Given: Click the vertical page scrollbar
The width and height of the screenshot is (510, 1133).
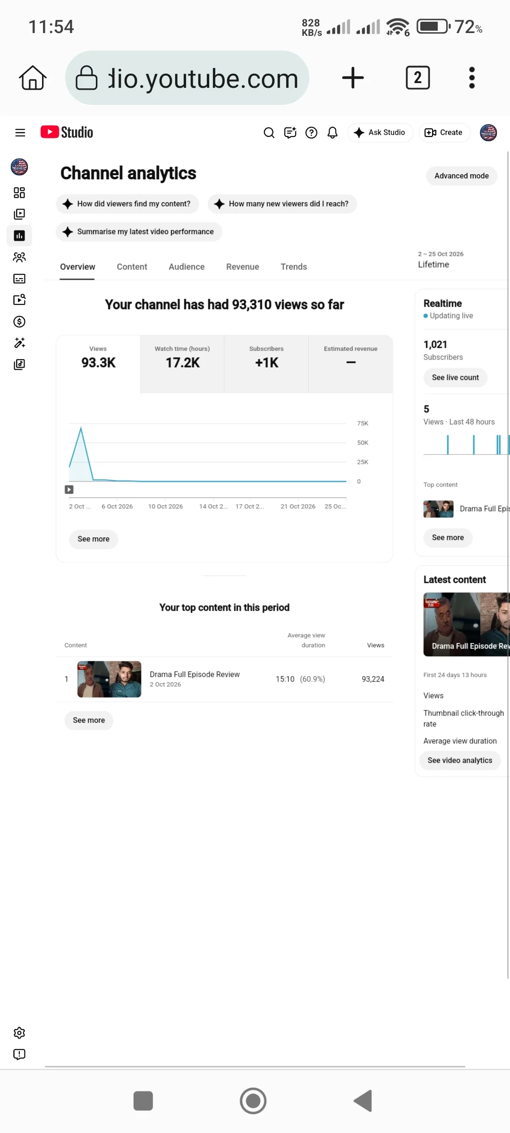Looking at the screenshot, I should (x=508, y=564).
